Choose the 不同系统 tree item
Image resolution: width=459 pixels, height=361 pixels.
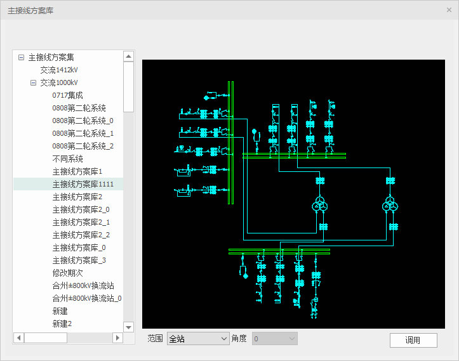click(x=67, y=159)
